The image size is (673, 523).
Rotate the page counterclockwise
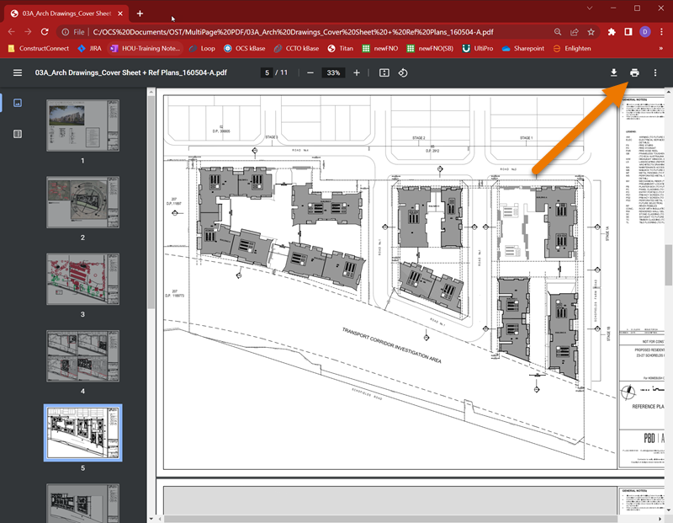coord(403,72)
